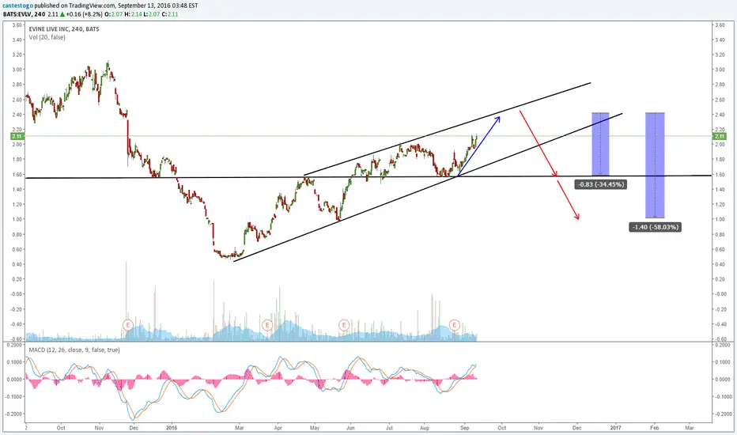This screenshot has width=737, height=435.
Task: Click the earnings E marker before Apr
Action: (267, 325)
